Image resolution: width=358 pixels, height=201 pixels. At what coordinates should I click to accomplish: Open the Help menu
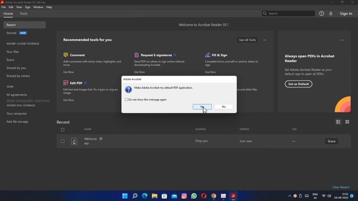(49, 7)
